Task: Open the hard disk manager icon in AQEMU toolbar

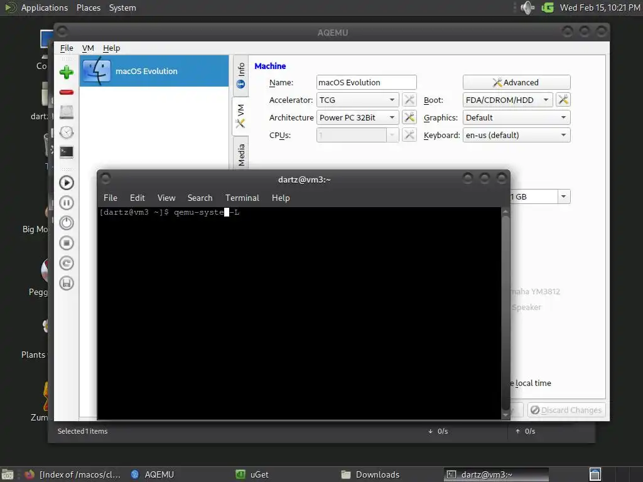Action: [x=67, y=112]
